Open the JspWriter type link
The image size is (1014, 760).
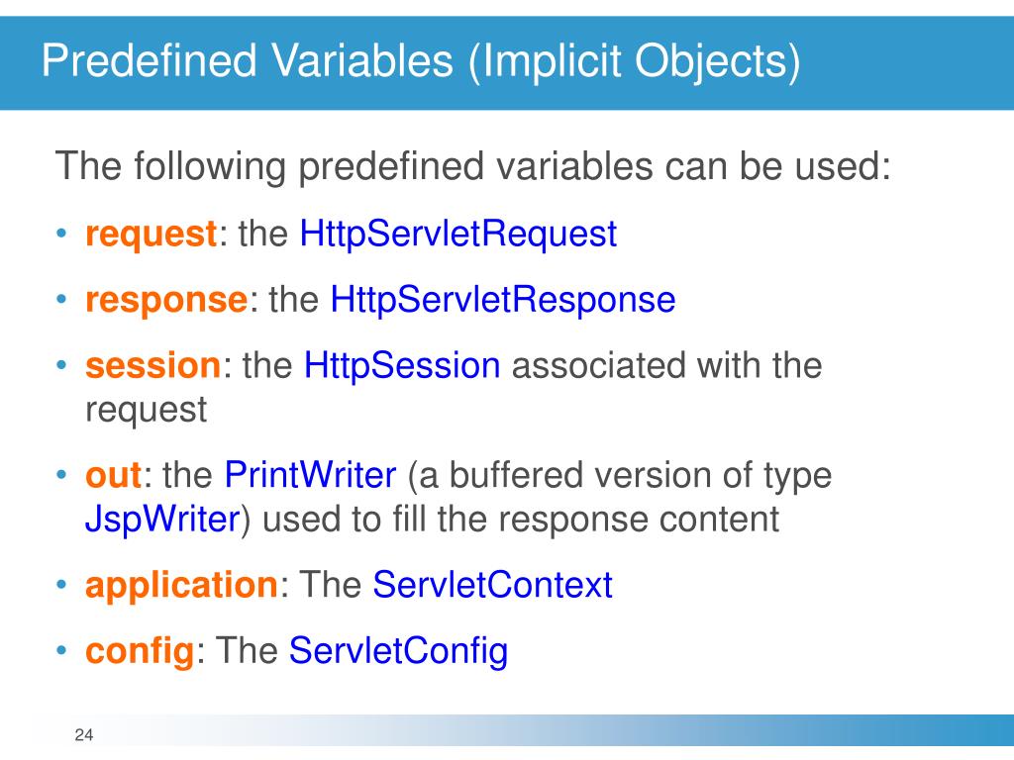(x=161, y=520)
